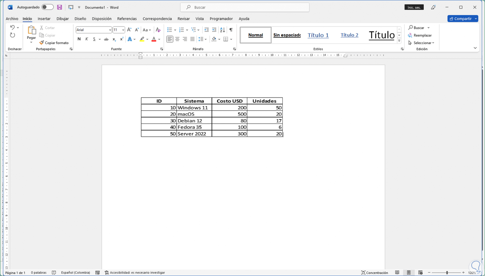
Task: Click the spelling check book icon in status bar
Action: coord(54,272)
